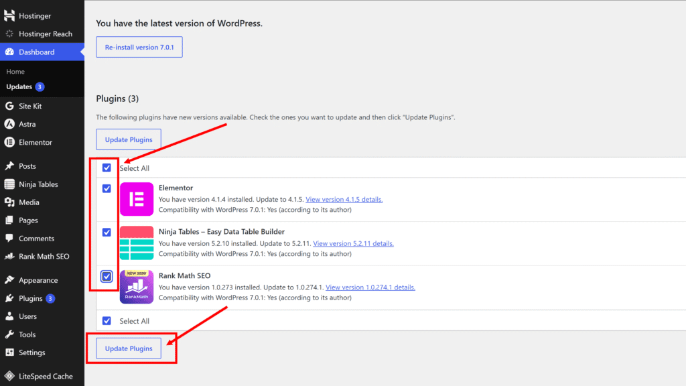Open the Site Kit menu
The image size is (686, 386).
click(42, 106)
